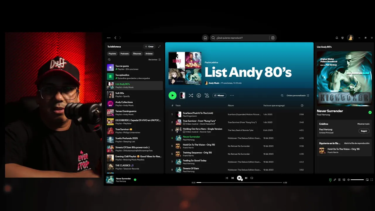Mute the volume speaker icon
Image resolution: width=375 pixels, height=211 pixels.
tap(348, 180)
